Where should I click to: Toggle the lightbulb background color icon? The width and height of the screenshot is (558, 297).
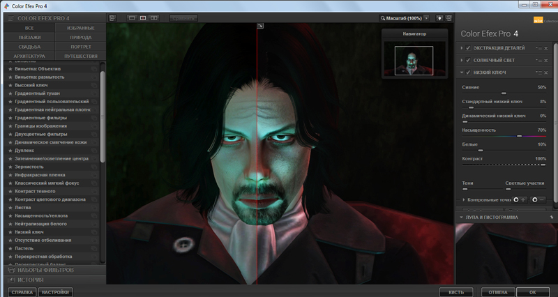[439, 18]
